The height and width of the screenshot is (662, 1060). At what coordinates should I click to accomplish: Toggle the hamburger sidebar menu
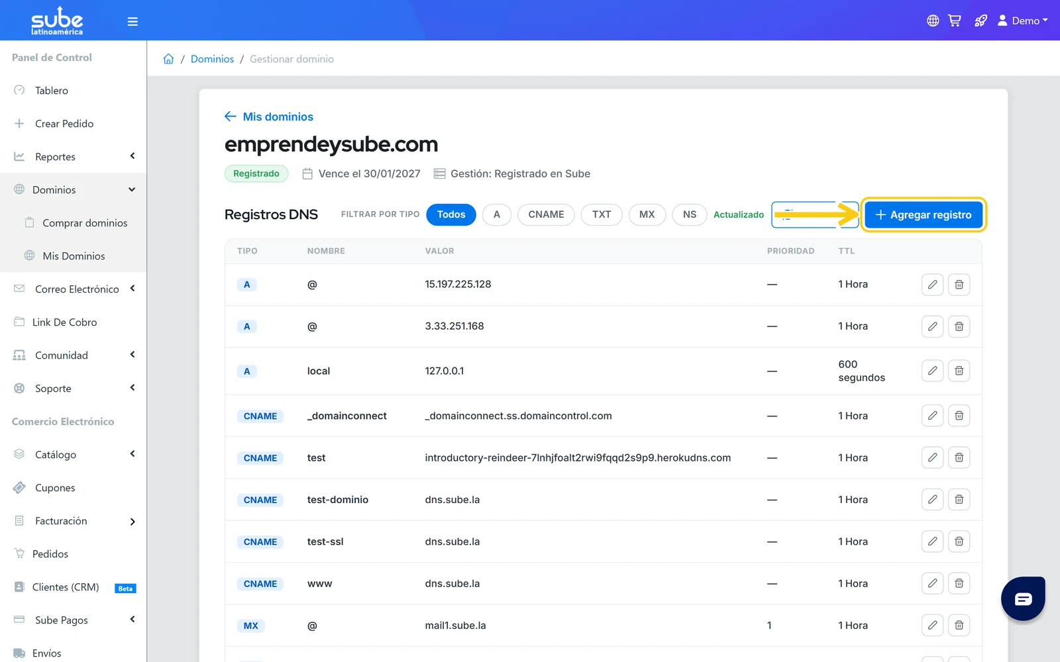132,21
